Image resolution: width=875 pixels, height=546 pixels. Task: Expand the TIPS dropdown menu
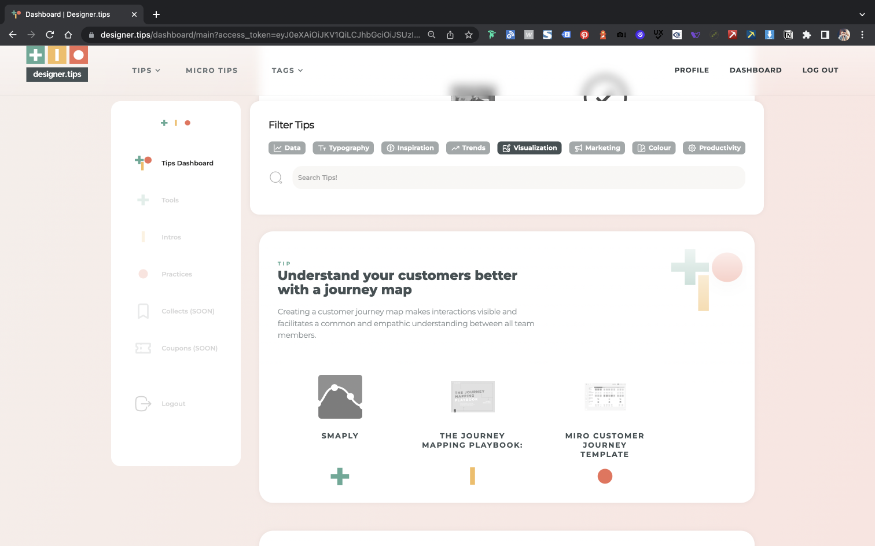click(x=146, y=70)
